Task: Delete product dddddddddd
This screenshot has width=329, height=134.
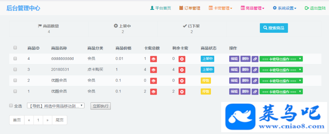Action: (246, 59)
